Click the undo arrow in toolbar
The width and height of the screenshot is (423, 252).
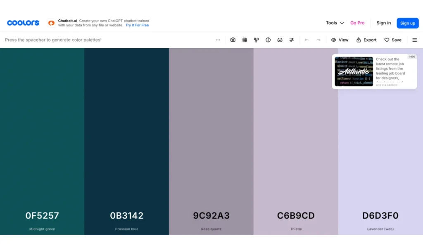click(x=307, y=40)
